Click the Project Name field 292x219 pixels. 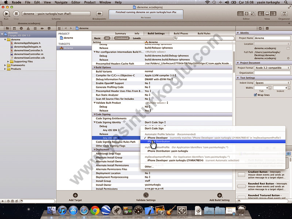(272, 38)
